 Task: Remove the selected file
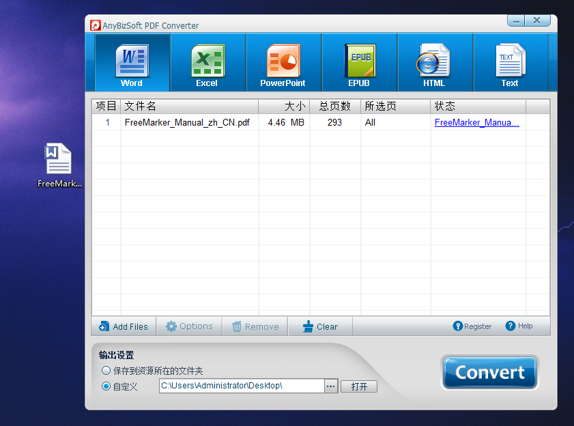pos(255,326)
